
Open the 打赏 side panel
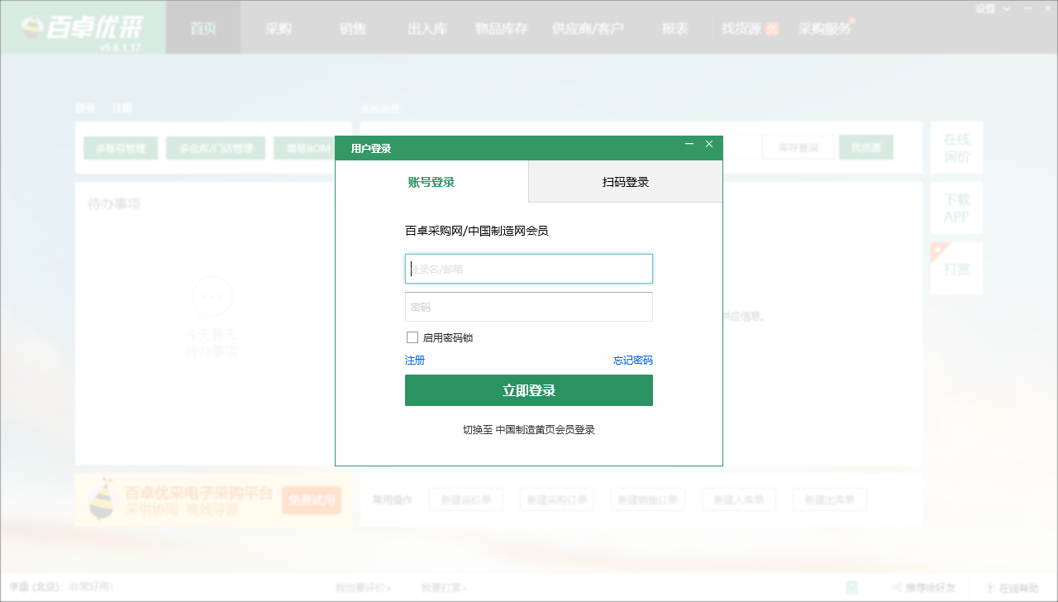click(956, 269)
